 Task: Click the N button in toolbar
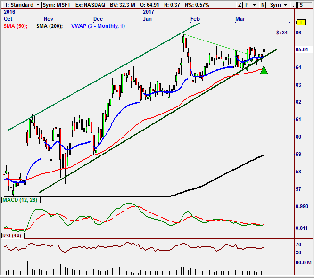coord(263,5)
